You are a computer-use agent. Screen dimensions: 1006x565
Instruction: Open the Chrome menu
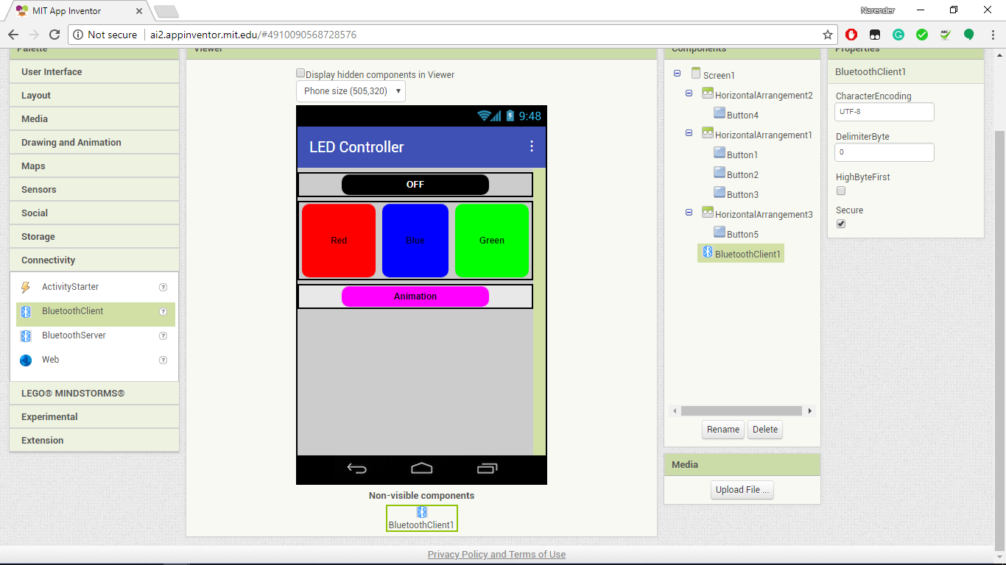(993, 35)
